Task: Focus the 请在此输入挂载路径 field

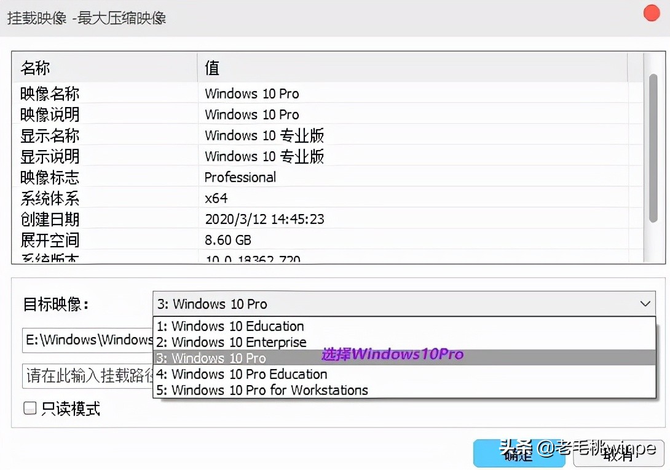Action: (x=88, y=376)
